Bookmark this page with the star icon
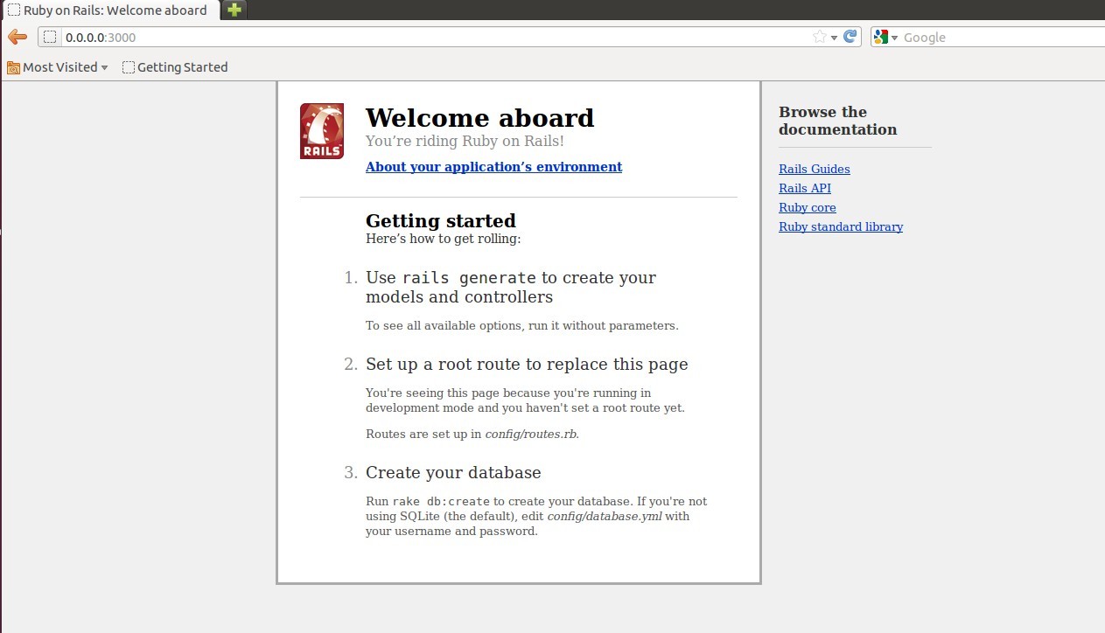This screenshot has width=1105, height=633. click(x=819, y=37)
